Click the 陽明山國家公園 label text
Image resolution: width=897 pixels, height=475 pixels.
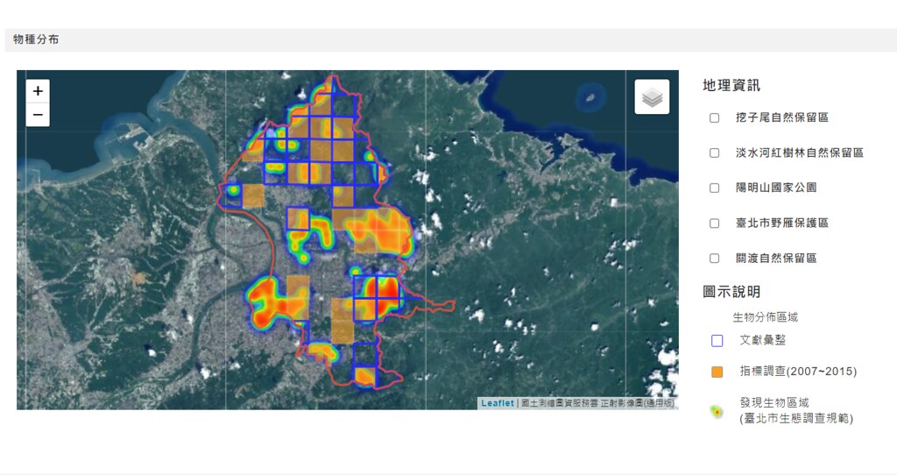click(x=776, y=188)
